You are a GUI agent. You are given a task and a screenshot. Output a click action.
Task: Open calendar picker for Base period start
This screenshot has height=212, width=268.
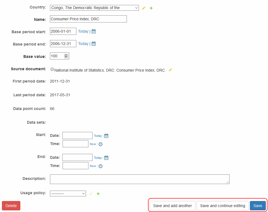click(x=94, y=32)
